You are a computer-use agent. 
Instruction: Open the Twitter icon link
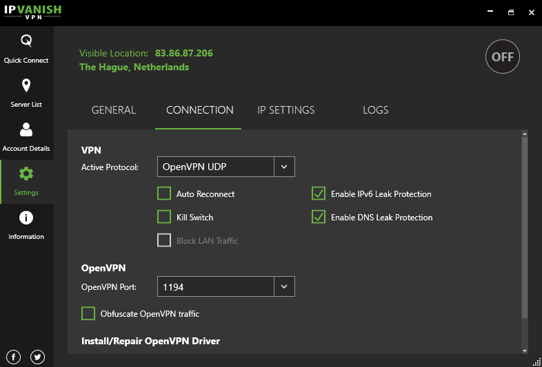click(38, 357)
